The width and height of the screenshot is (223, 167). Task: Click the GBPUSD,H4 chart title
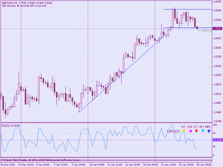[x=9, y=3]
